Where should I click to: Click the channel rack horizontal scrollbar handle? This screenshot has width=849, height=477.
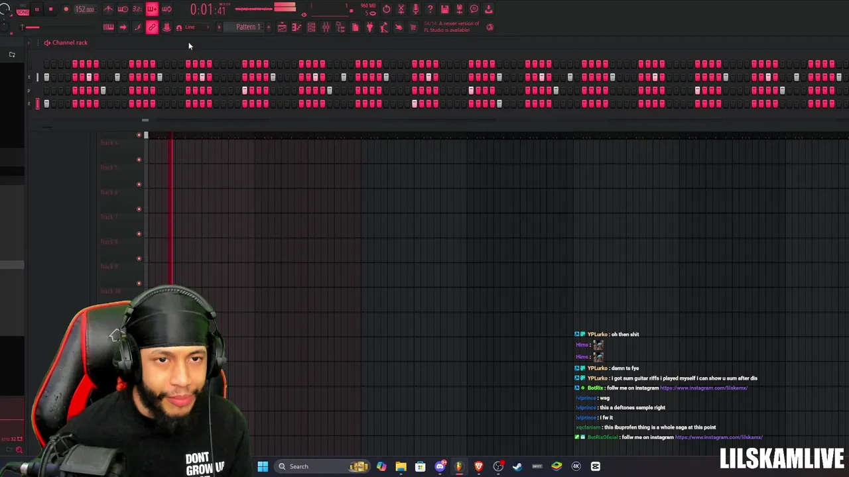[x=145, y=120]
